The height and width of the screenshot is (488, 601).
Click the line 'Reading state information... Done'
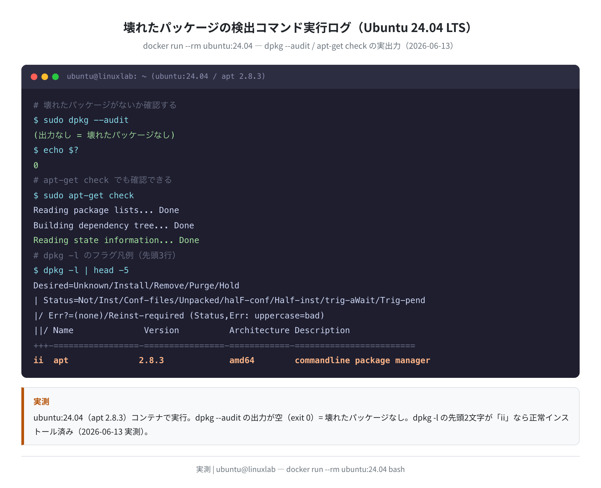(x=116, y=240)
